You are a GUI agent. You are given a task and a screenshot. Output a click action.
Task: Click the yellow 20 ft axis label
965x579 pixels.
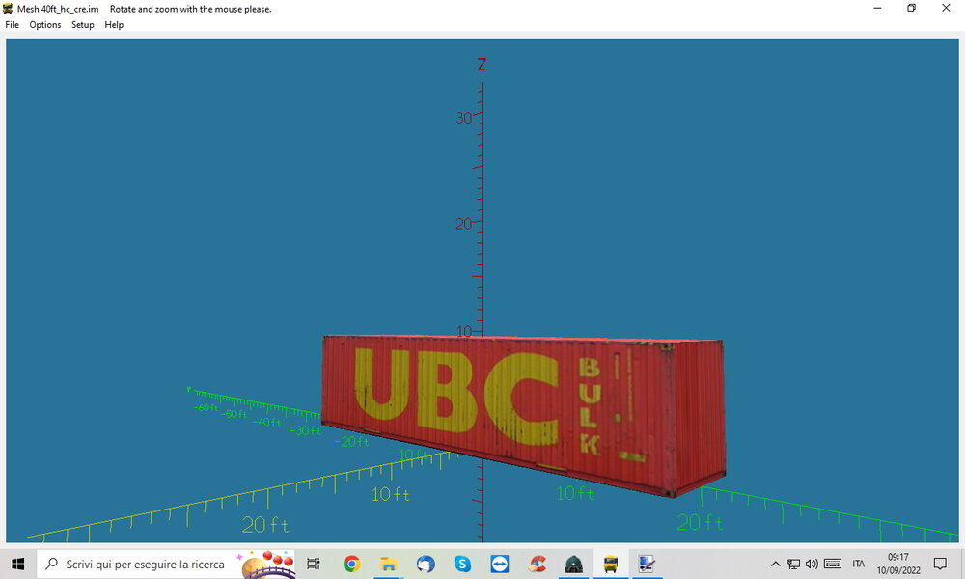tap(265, 525)
